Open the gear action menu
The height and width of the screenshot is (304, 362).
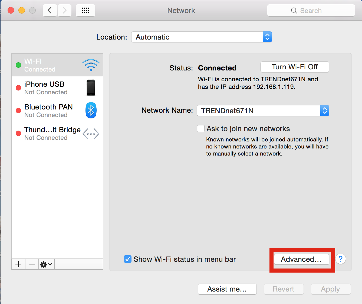pyautogui.click(x=46, y=264)
